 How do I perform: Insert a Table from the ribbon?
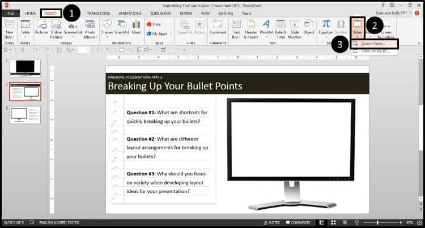tap(25, 28)
